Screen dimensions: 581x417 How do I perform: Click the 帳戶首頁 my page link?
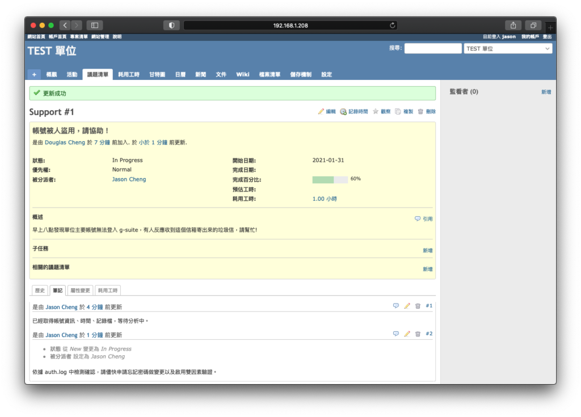57,37
